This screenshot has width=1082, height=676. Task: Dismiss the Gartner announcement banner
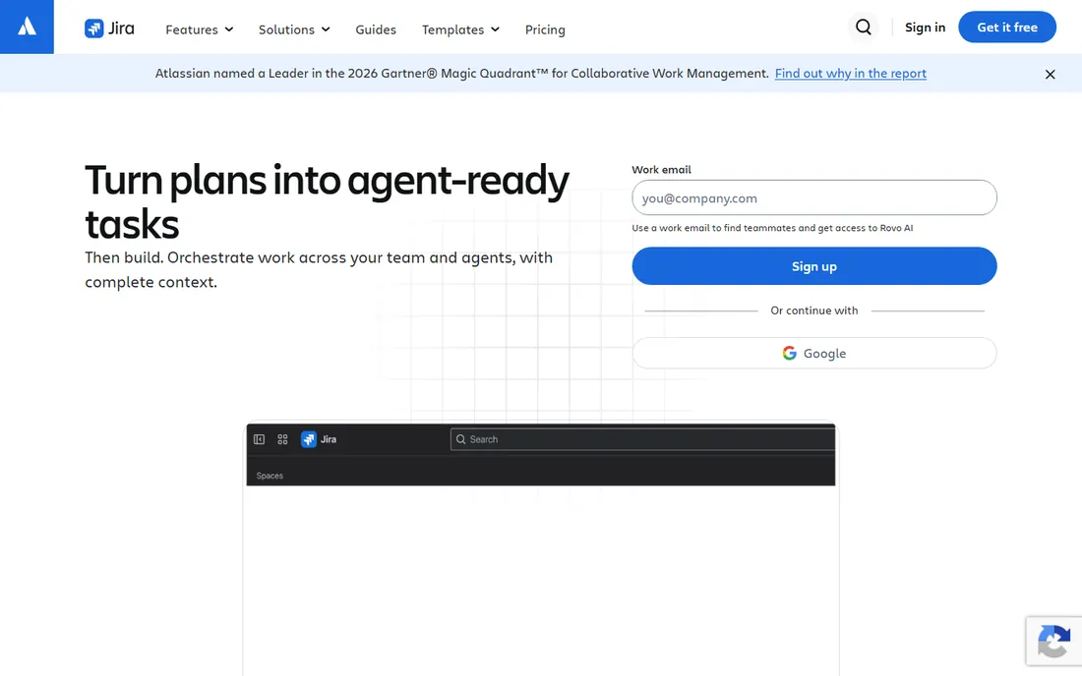coord(1050,74)
